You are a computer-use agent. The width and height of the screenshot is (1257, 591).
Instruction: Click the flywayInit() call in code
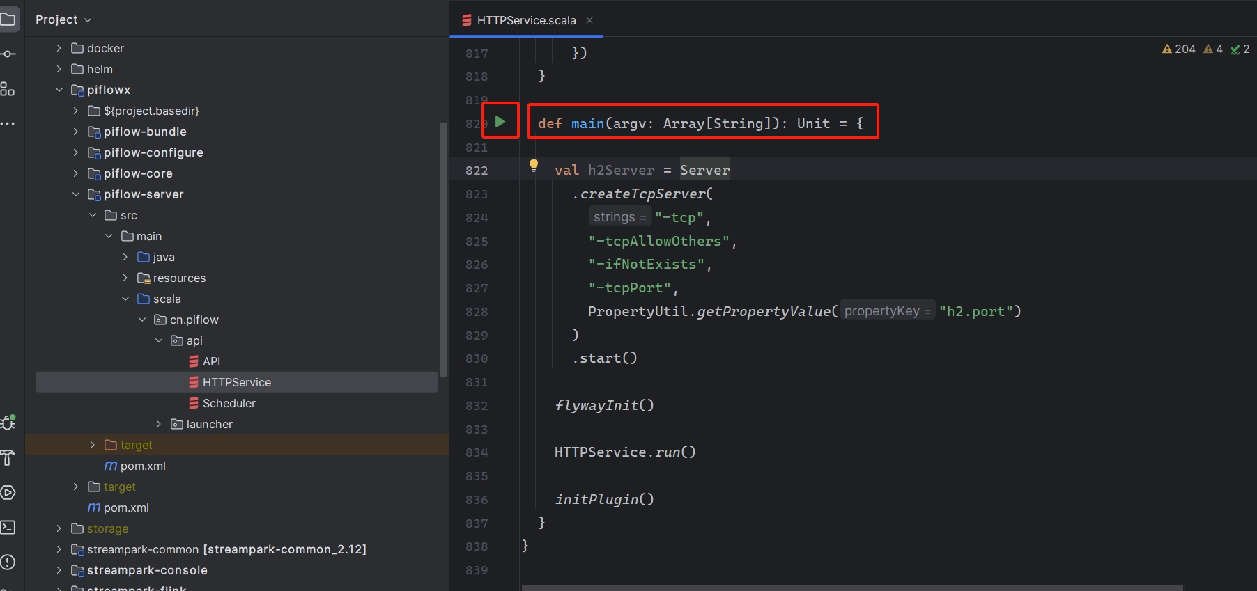[604, 405]
